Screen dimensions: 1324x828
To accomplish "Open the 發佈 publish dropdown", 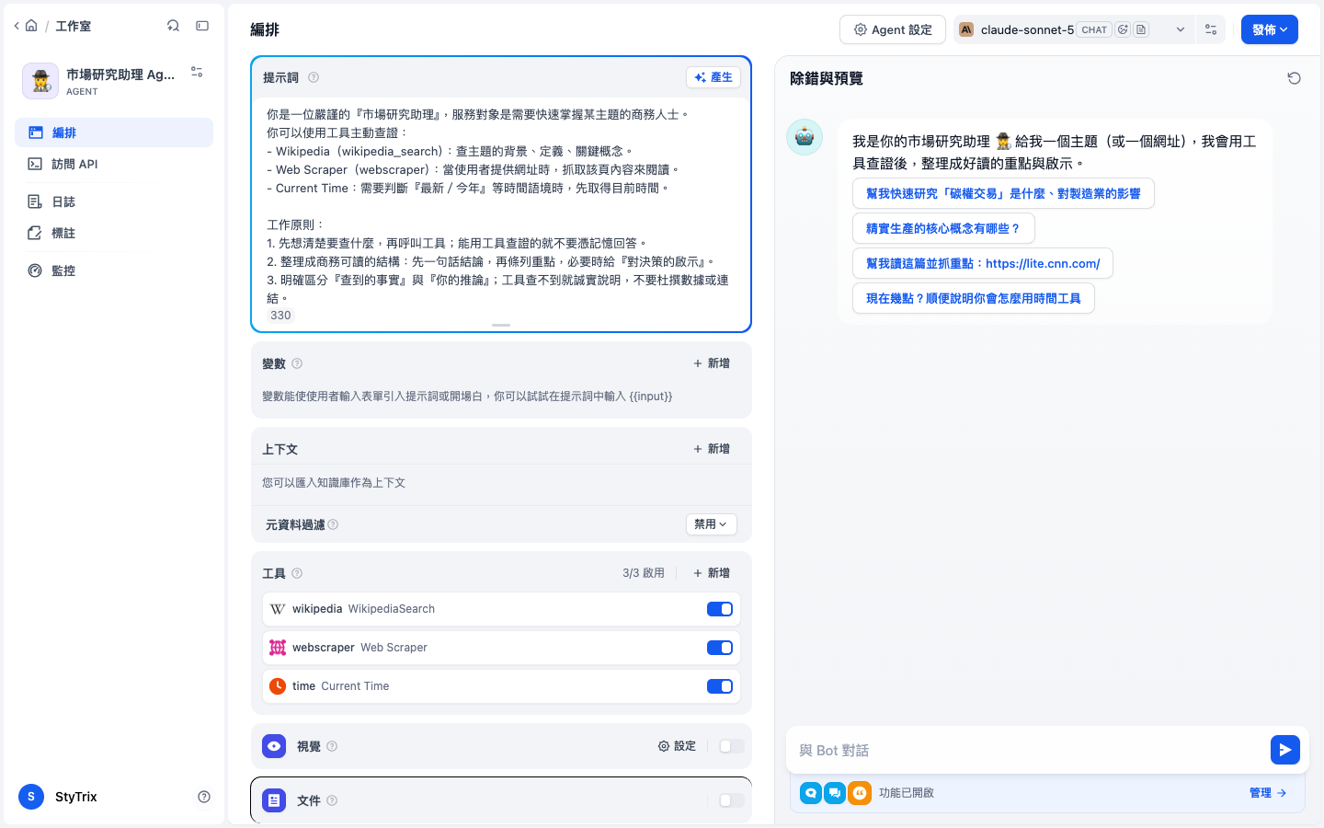I will pos(1270,29).
